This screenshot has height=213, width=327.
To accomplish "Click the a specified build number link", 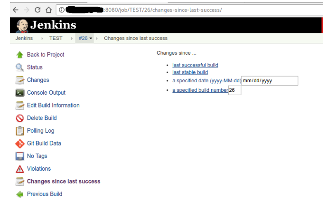I will point(200,90).
